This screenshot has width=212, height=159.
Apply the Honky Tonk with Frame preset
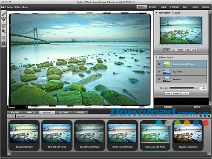122,135
